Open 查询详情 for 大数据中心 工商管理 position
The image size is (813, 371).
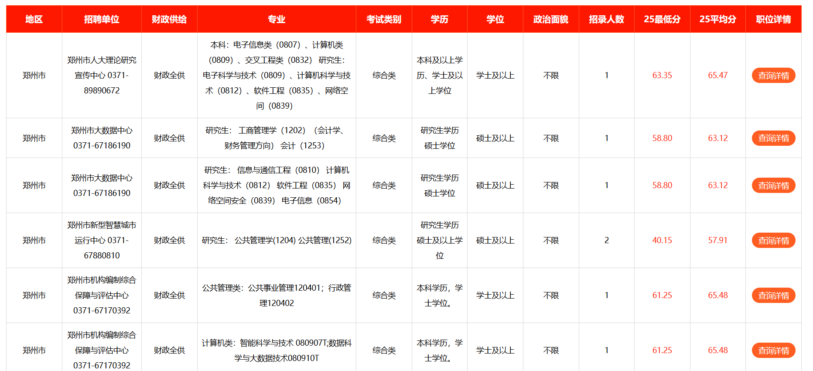click(773, 138)
